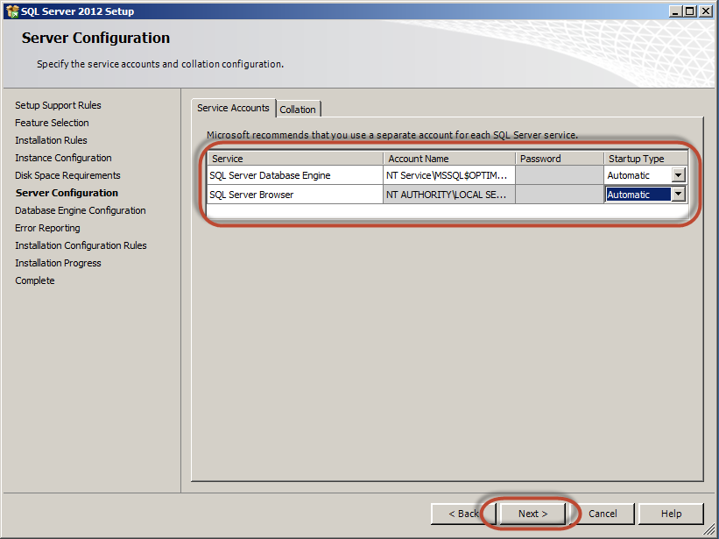Click the Account Name column header
The height and width of the screenshot is (539, 719).
pos(448,159)
